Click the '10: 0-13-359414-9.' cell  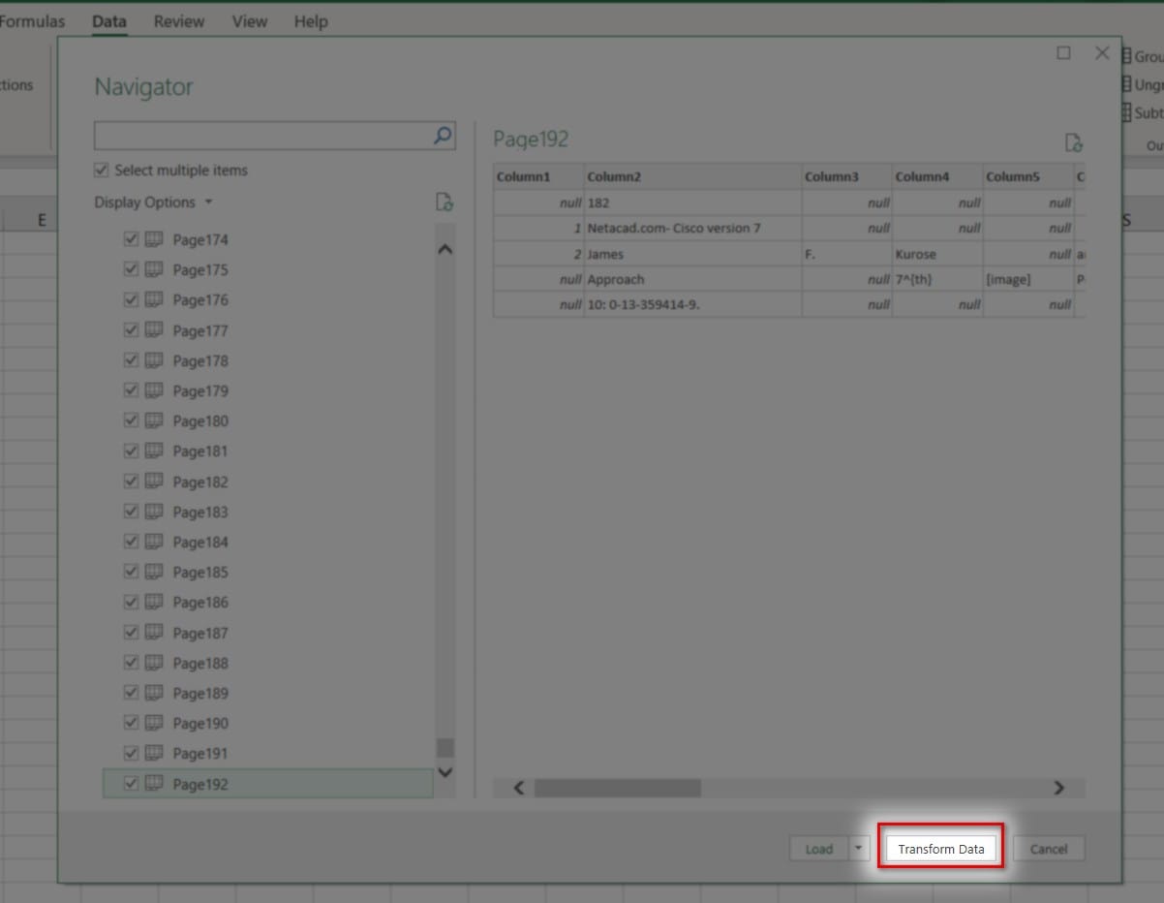693,304
